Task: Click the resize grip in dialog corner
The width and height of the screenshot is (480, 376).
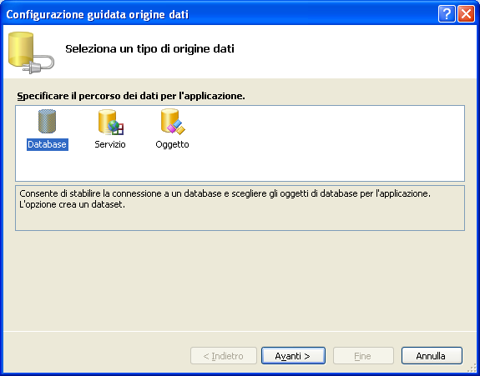Action: [472, 368]
